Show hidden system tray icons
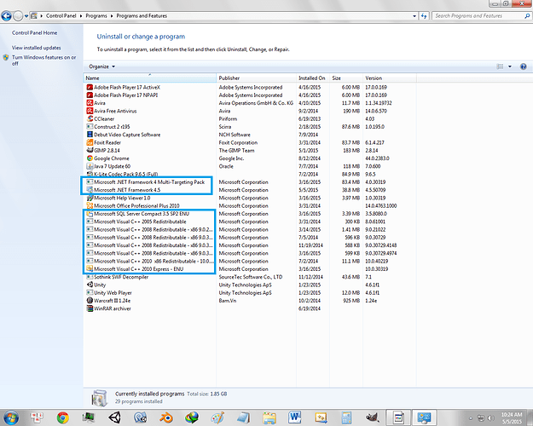Viewport: 533px width, 426px height. click(471, 418)
